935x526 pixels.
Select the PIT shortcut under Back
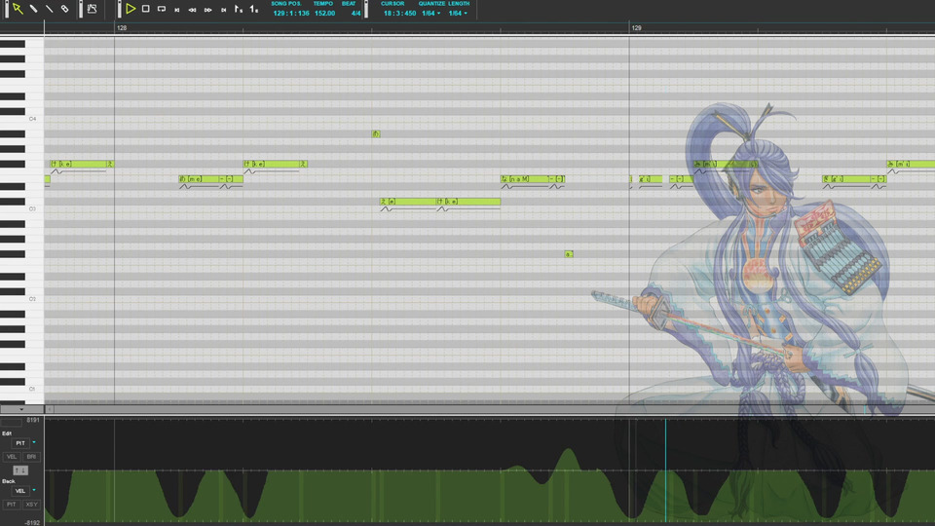click(x=12, y=505)
